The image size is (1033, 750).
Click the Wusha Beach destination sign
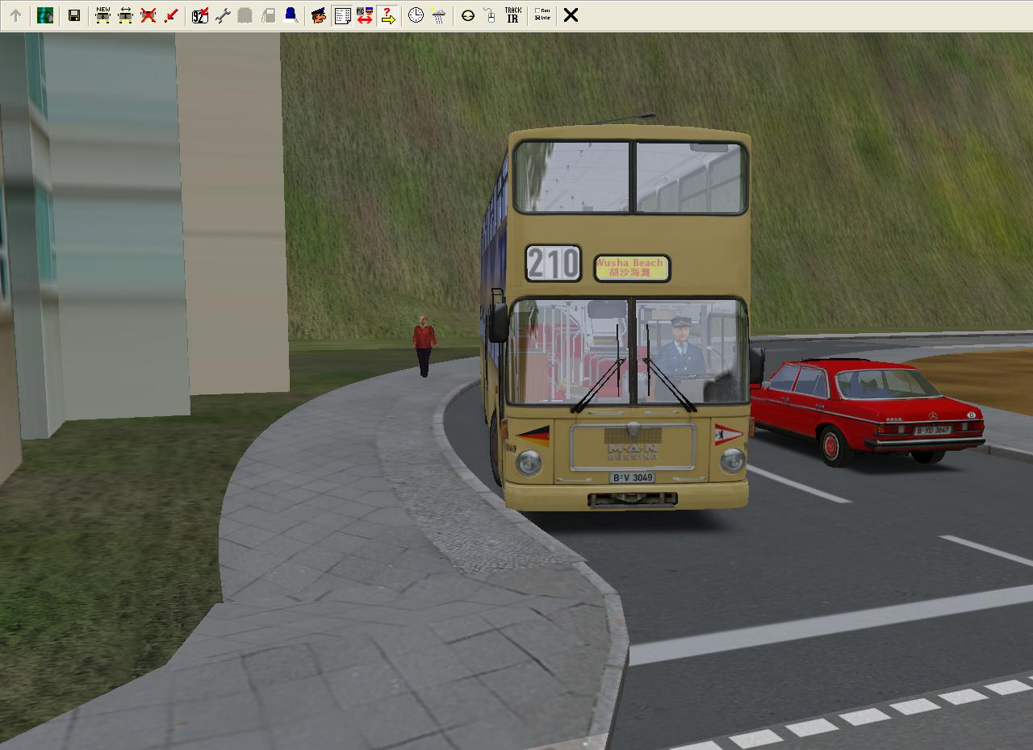(x=632, y=268)
